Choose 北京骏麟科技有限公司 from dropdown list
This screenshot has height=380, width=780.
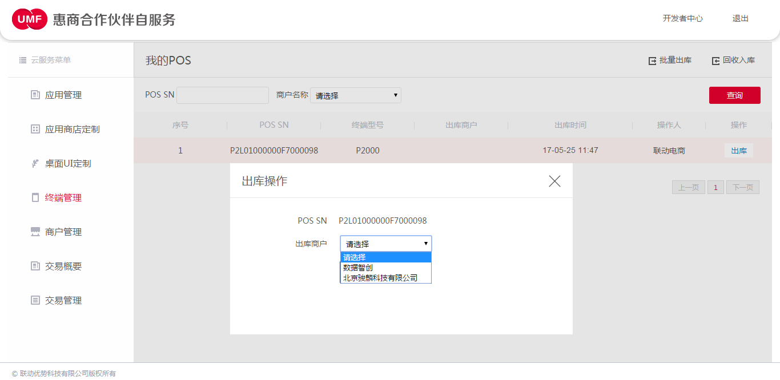380,278
